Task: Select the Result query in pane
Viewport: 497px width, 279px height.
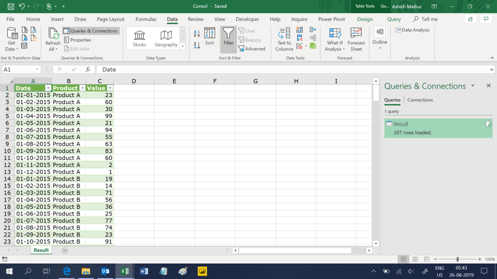Action: 438,128
